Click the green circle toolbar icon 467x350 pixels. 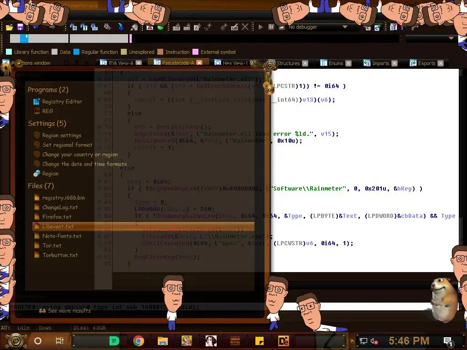160,27
